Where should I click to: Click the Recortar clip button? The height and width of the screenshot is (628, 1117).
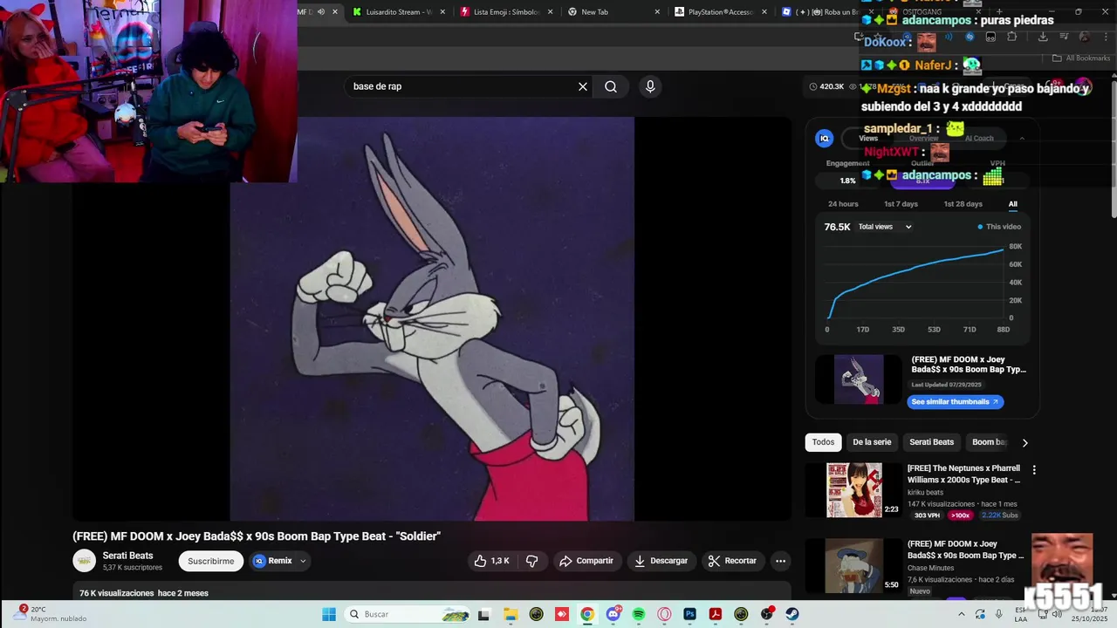(732, 561)
